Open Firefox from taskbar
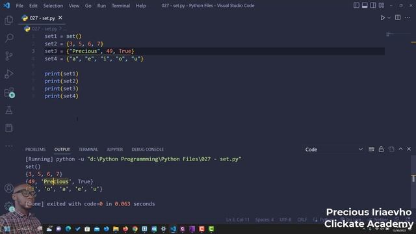 (x=125, y=229)
